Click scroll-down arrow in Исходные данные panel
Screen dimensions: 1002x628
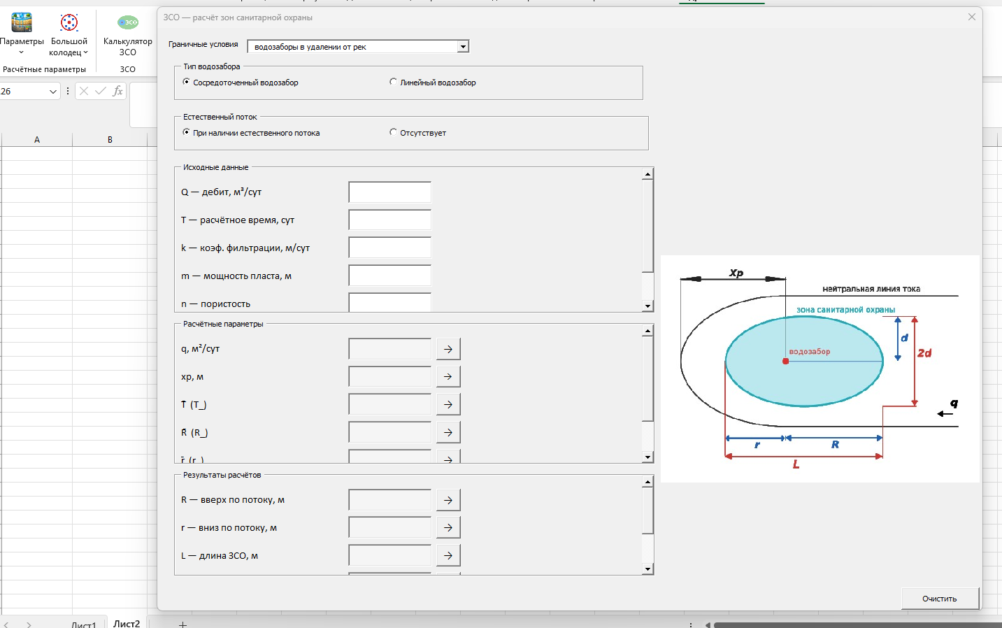[647, 306]
